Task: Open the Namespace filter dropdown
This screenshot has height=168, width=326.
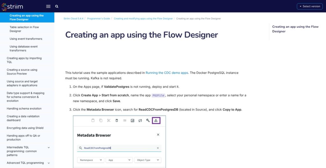Action: coord(91,160)
